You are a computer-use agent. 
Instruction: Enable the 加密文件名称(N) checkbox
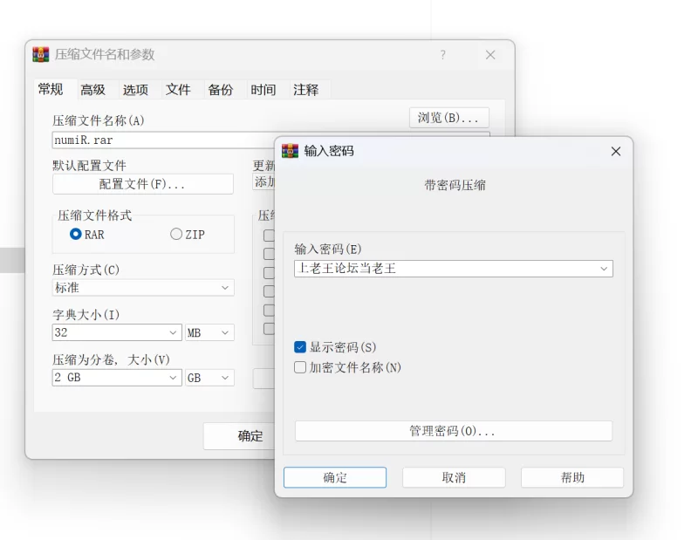pyautogui.click(x=300, y=367)
